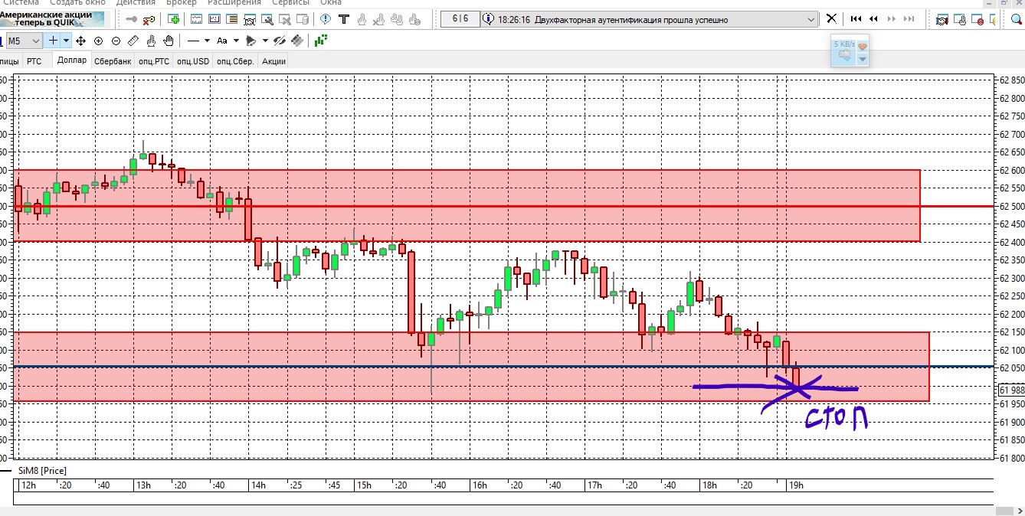Switch to the Сбербанк tab
The width and height of the screenshot is (1025, 516).
[113, 61]
